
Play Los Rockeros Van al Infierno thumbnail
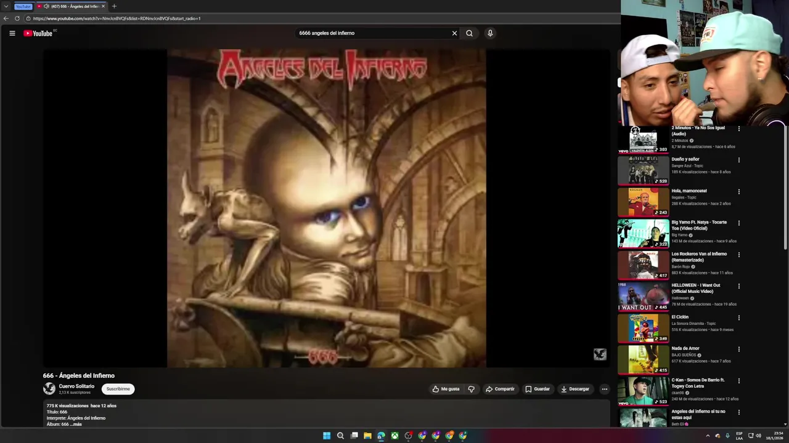pyautogui.click(x=643, y=265)
